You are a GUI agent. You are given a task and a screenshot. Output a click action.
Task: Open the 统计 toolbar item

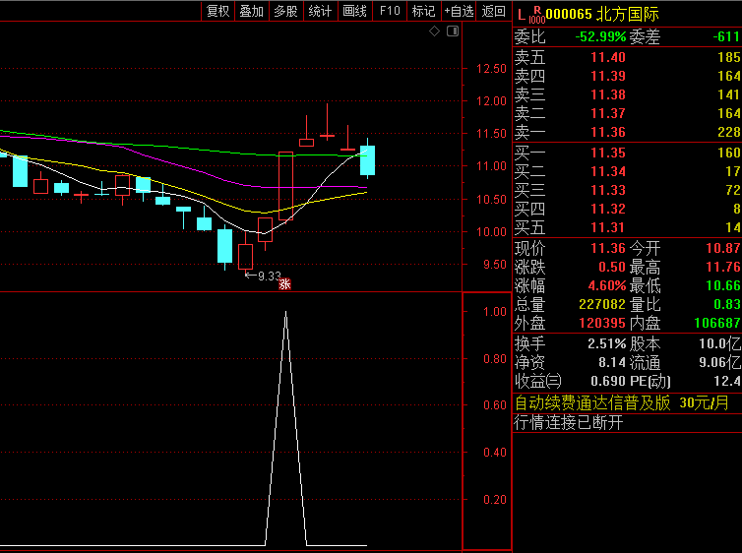pyautogui.click(x=321, y=11)
